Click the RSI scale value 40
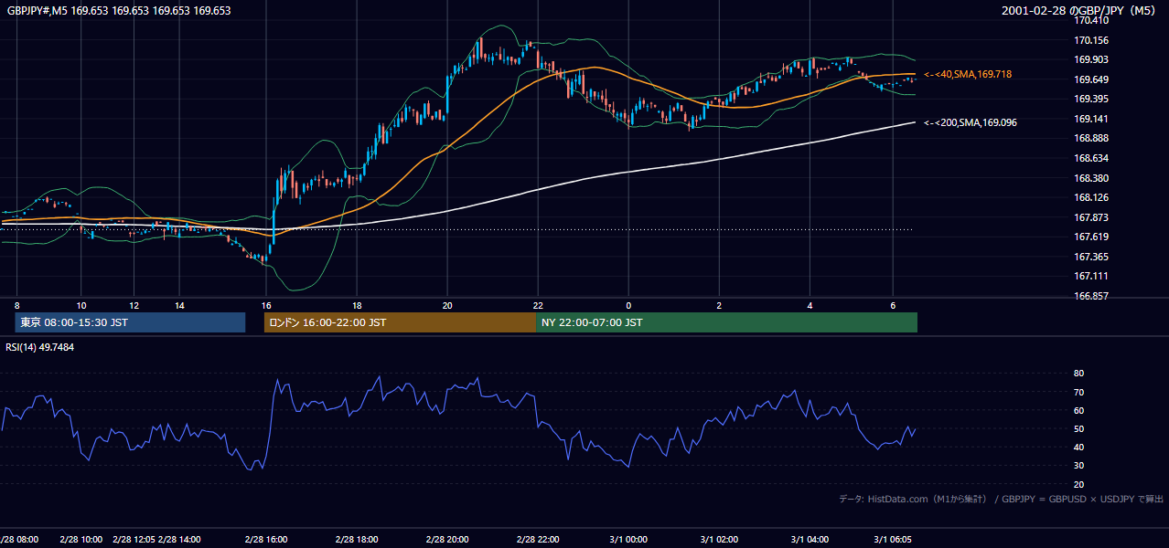 1078,447
